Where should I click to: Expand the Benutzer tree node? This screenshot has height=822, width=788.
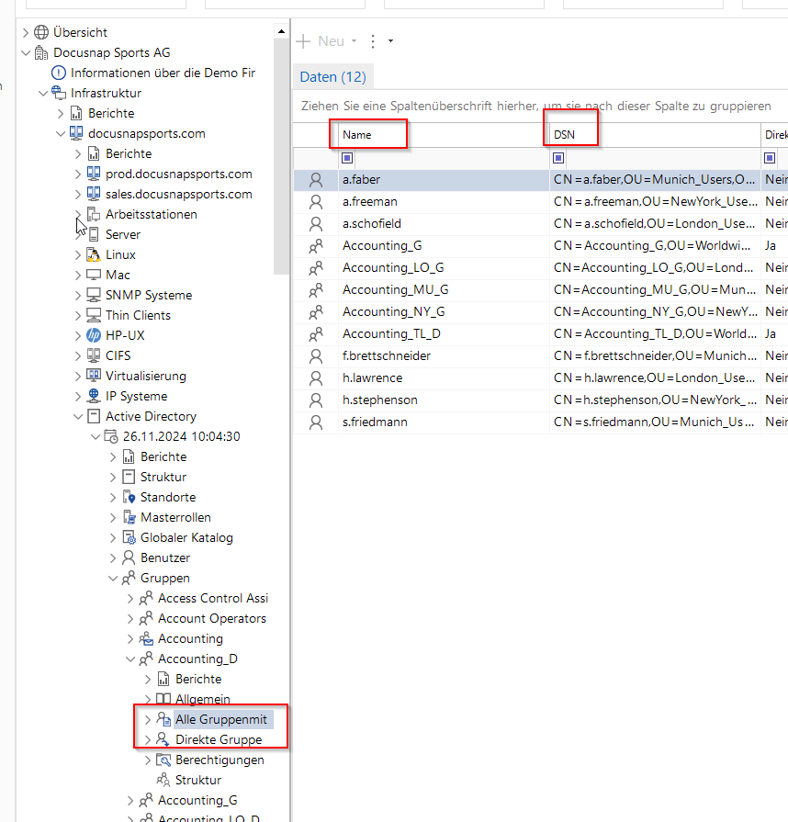pyautogui.click(x=113, y=557)
